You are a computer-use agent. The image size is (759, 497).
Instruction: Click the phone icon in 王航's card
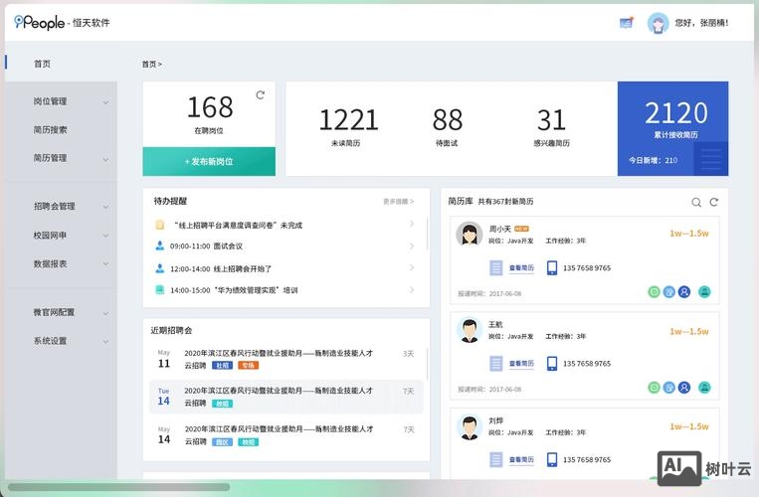click(552, 364)
